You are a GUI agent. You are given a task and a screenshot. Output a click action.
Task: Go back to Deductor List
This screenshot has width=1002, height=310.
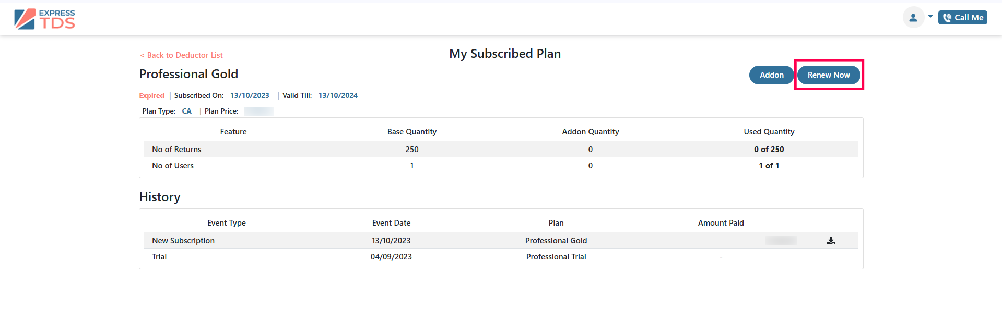(181, 55)
